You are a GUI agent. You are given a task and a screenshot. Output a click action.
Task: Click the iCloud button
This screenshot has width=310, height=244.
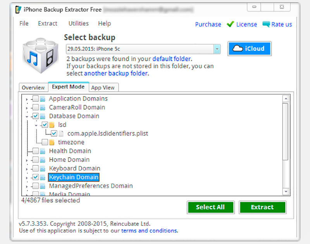[x=249, y=48]
